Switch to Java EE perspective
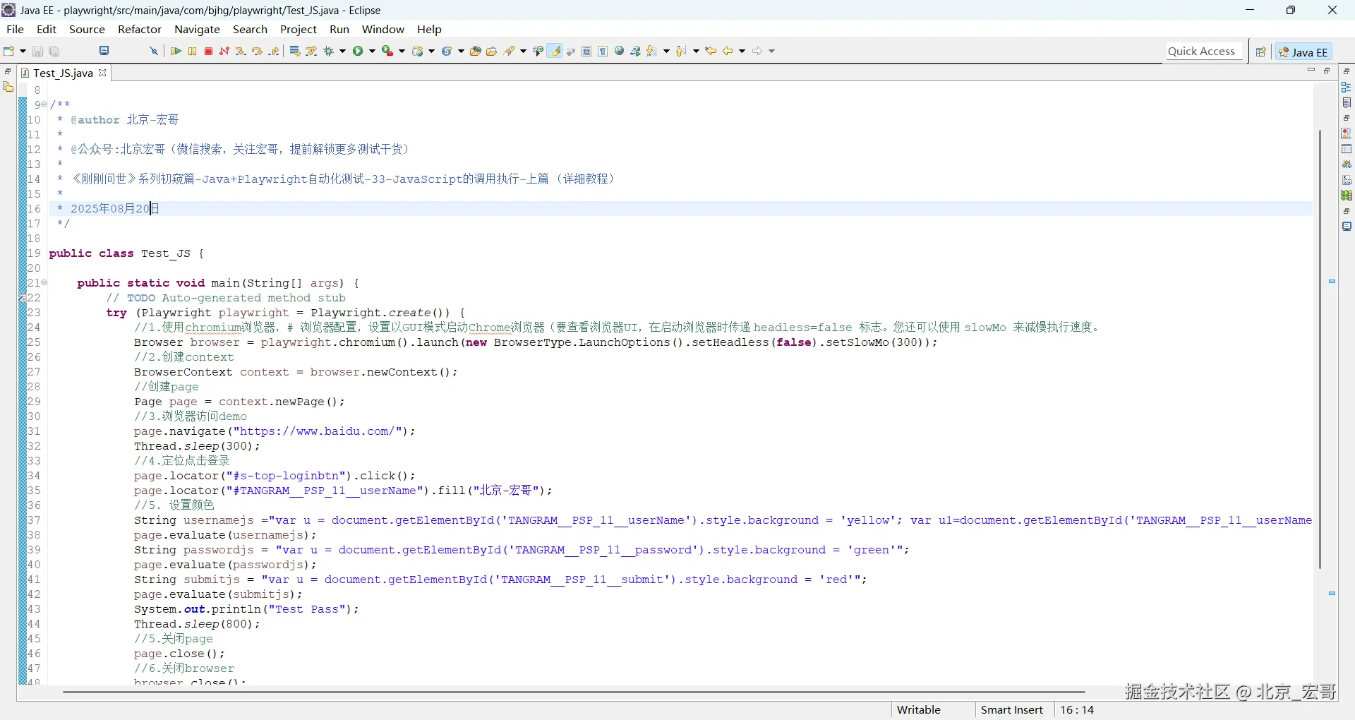Screen dimensions: 1355x720 (x=1303, y=52)
